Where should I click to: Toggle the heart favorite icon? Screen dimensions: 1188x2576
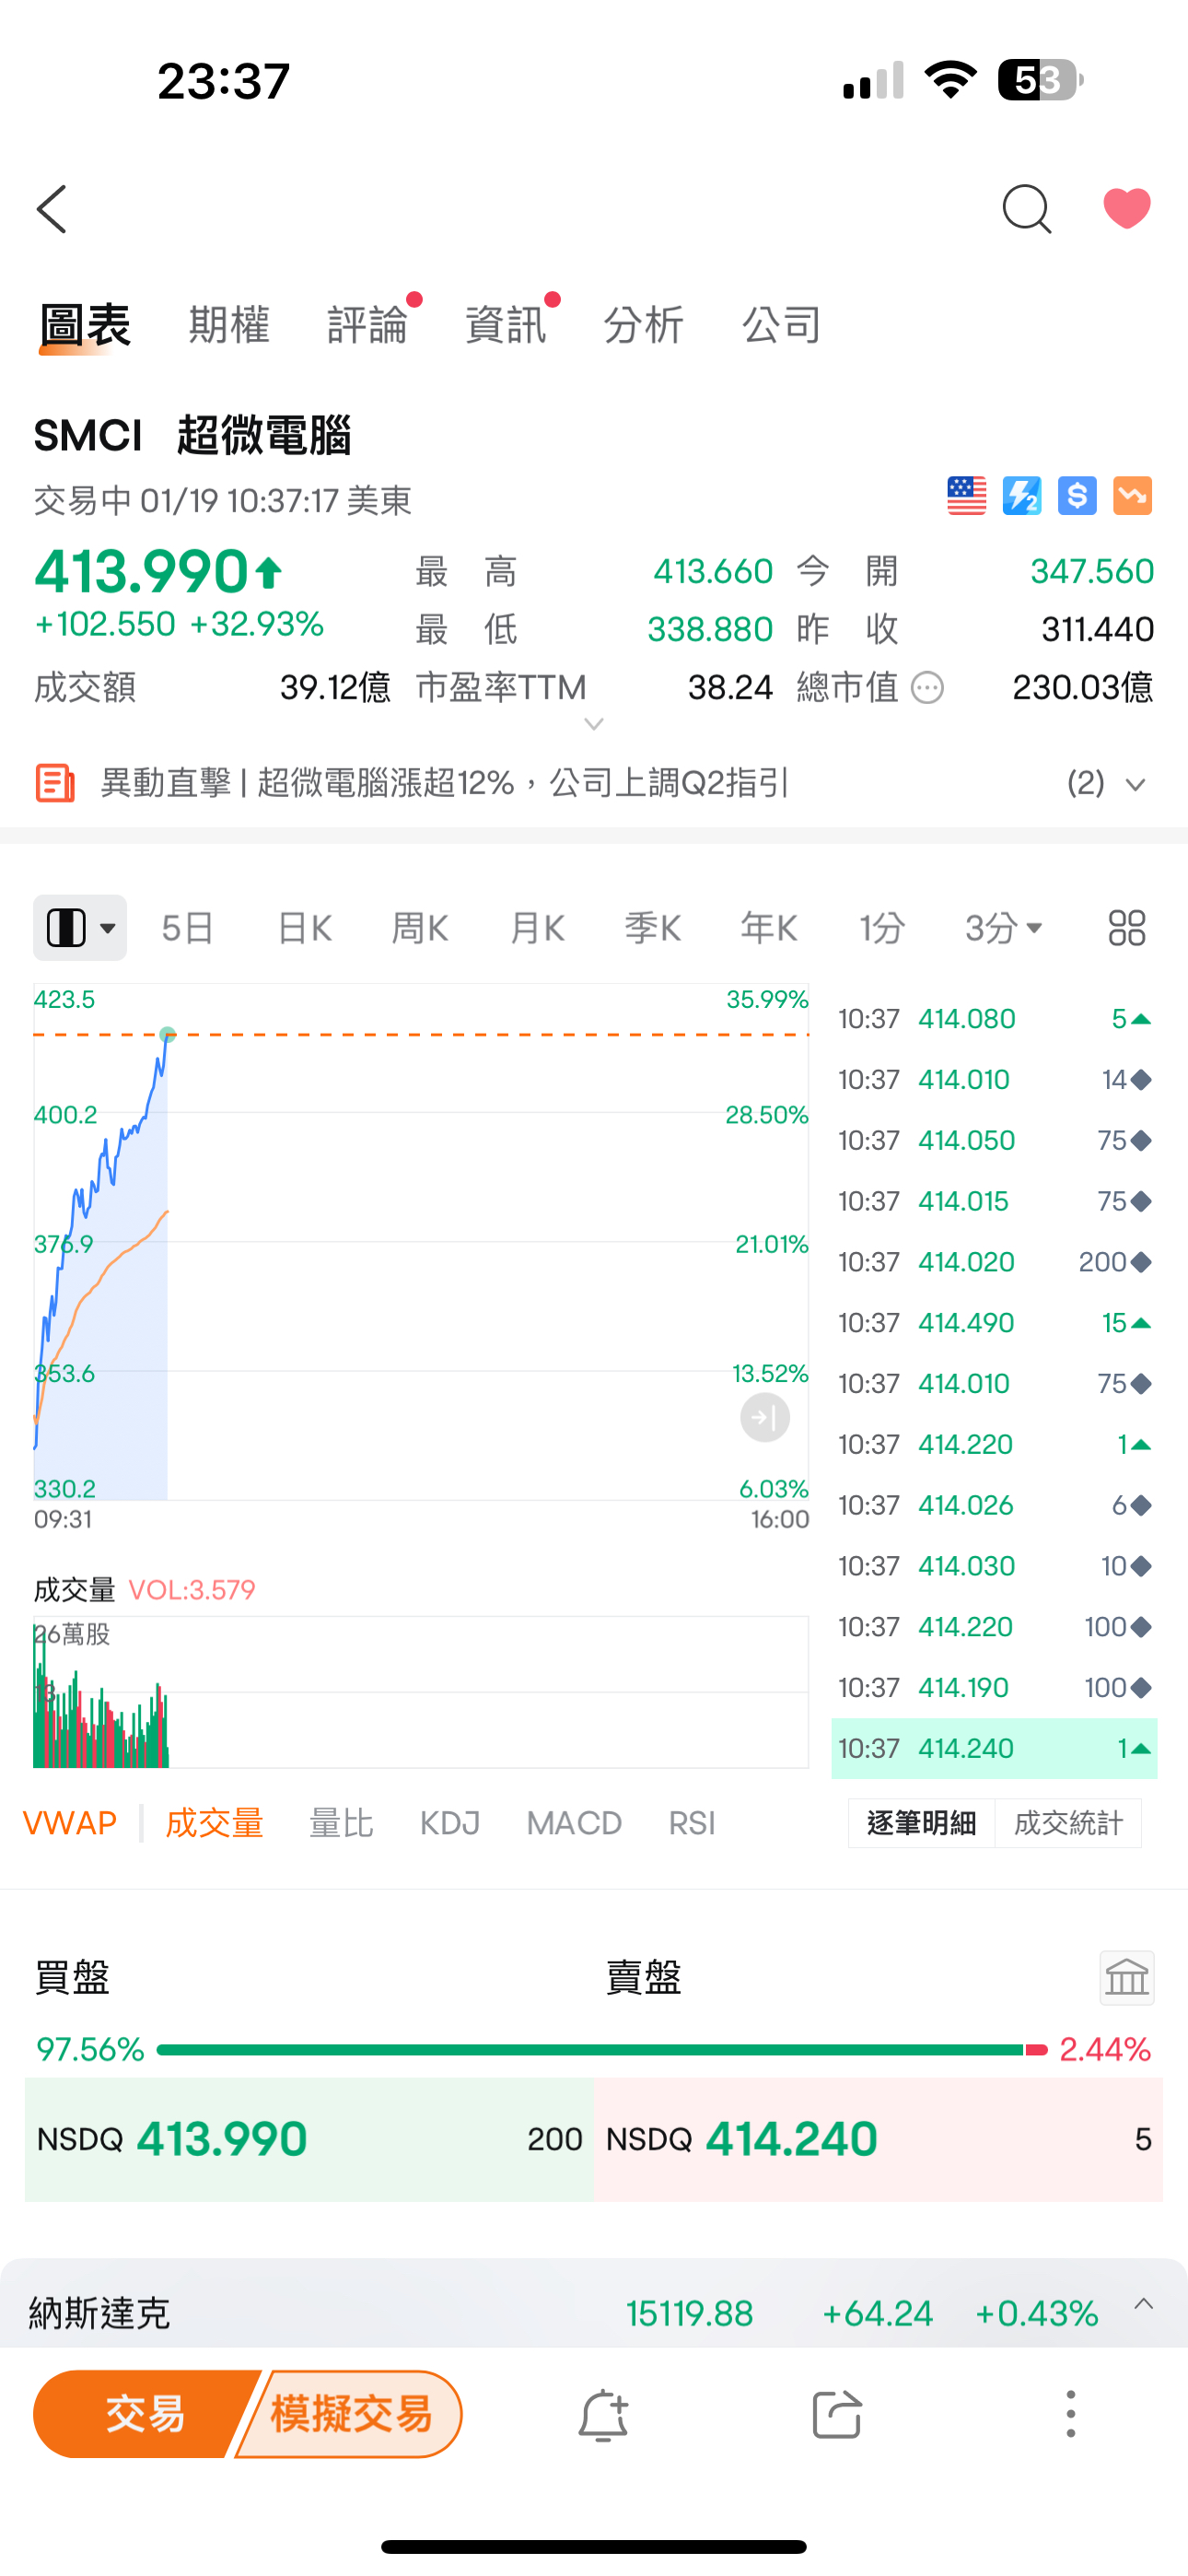pos(1127,208)
